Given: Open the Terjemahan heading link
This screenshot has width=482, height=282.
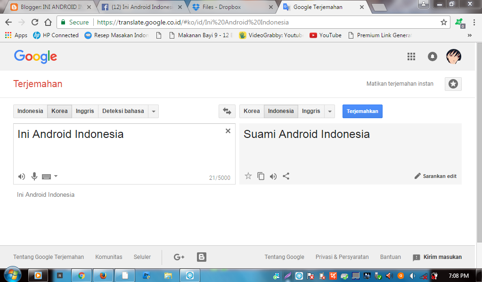Looking at the screenshot, I should point(38,84).
